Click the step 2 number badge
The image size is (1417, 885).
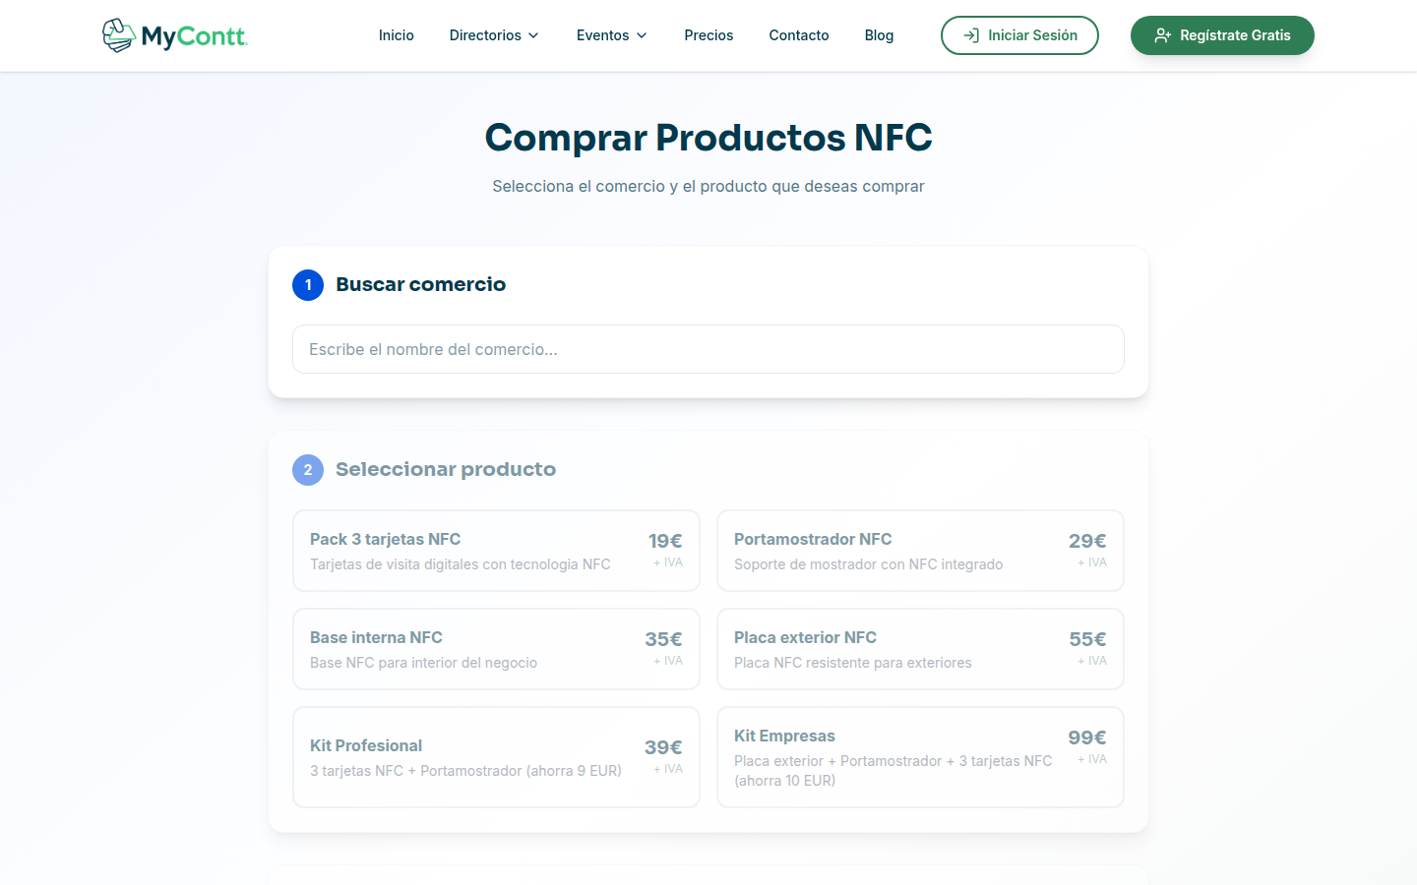click(308, 470)
